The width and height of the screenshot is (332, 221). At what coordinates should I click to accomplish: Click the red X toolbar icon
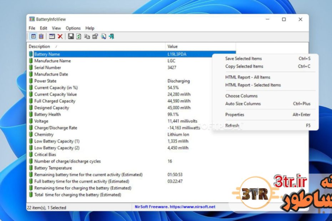(x=60, y=36)
